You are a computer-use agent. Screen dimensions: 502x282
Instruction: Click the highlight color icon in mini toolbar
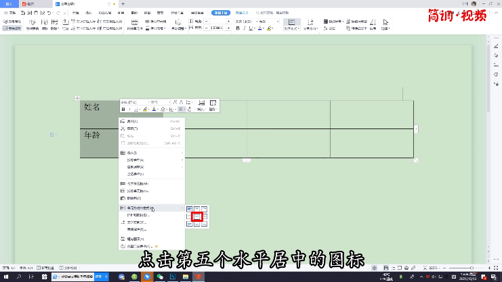(144, 109)
